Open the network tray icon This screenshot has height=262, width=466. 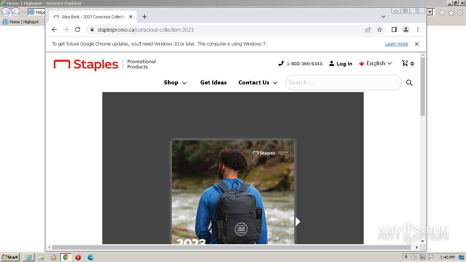[423, 257]
